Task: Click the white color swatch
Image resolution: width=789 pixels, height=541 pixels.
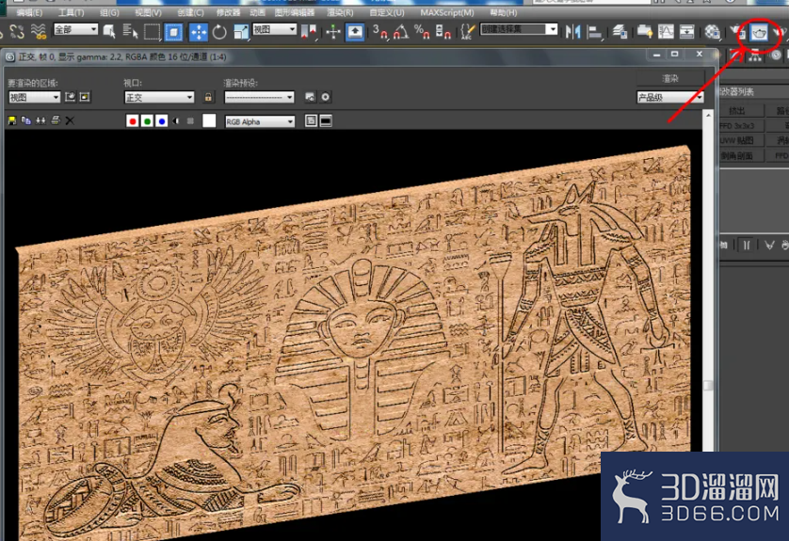Action: click(x=209, y=120)
